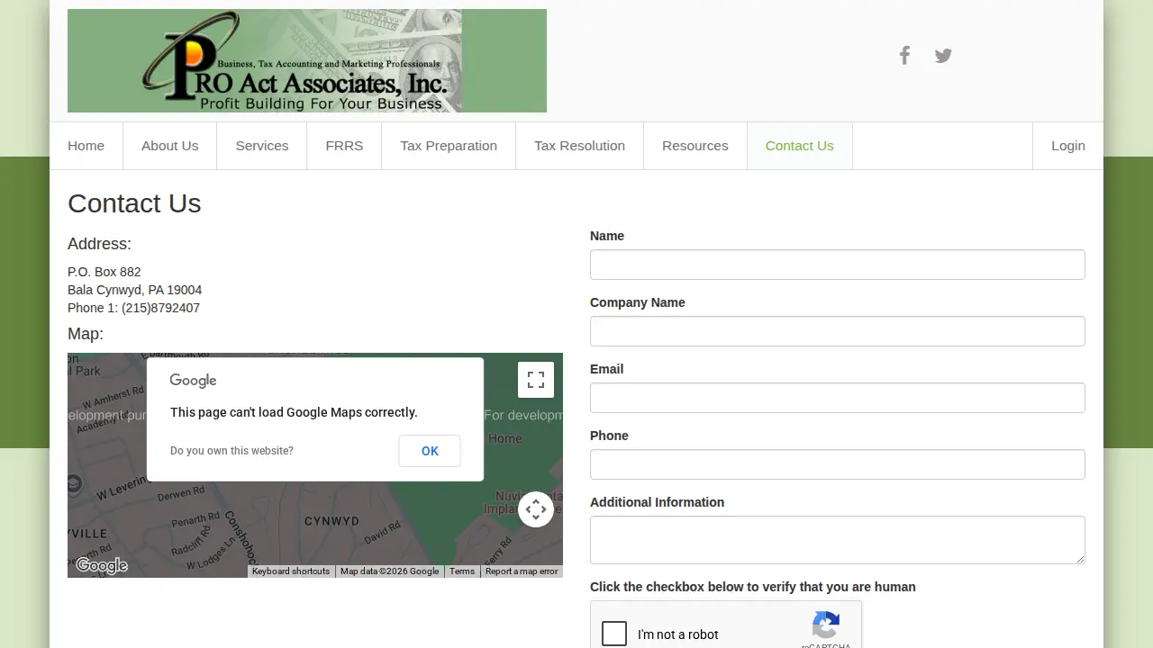Click the Contact Us page heading
The height and width of the screenshot is (648, 1153).
(x=134, y=203)
